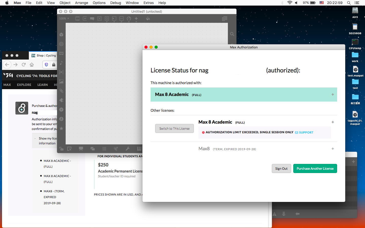Click Switch to This License button
Screen dimensions: 365x228
click(x=174, y=128)
